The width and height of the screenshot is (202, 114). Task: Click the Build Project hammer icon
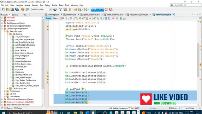(x=61, y=9)
